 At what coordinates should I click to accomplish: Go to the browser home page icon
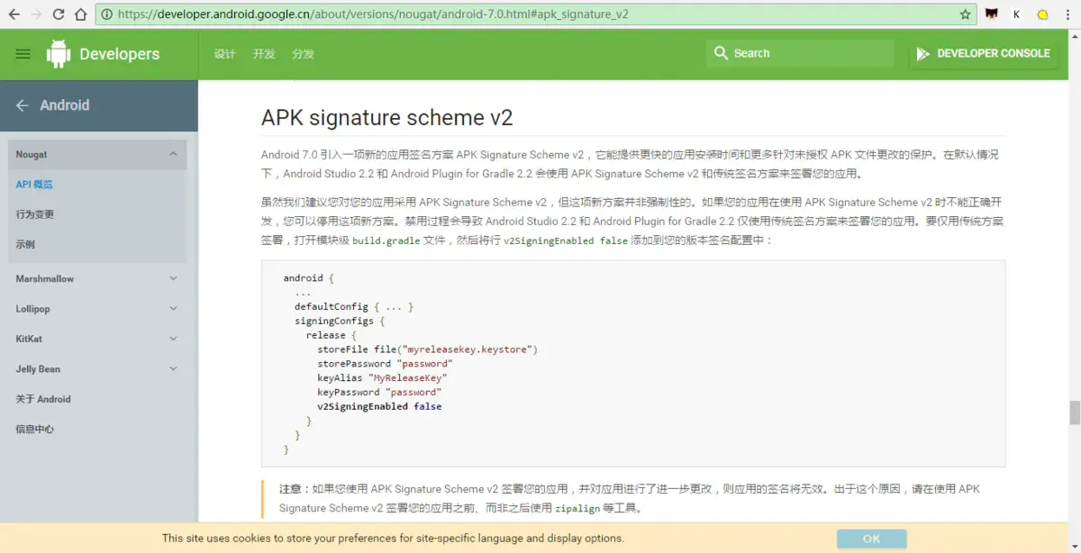coord(81,14)
